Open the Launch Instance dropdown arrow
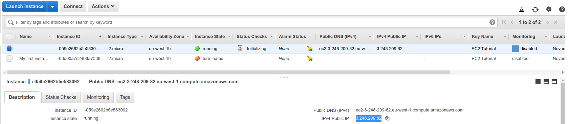The width and height of the screenshot is (569, 124). coord(52,6)
